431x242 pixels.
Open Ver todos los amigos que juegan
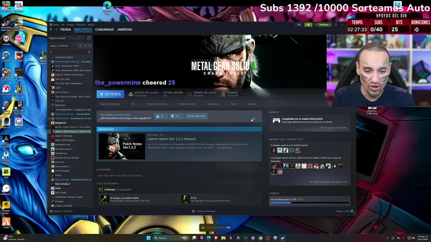pyautogui.click(x=328, y=182)
